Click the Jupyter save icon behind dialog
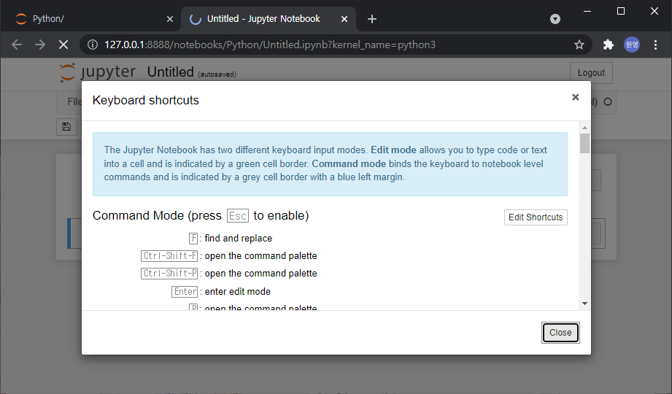The width and height of the screenshot is (672, 394). pos(66,126)
